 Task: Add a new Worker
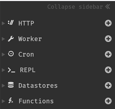point(108,39)
